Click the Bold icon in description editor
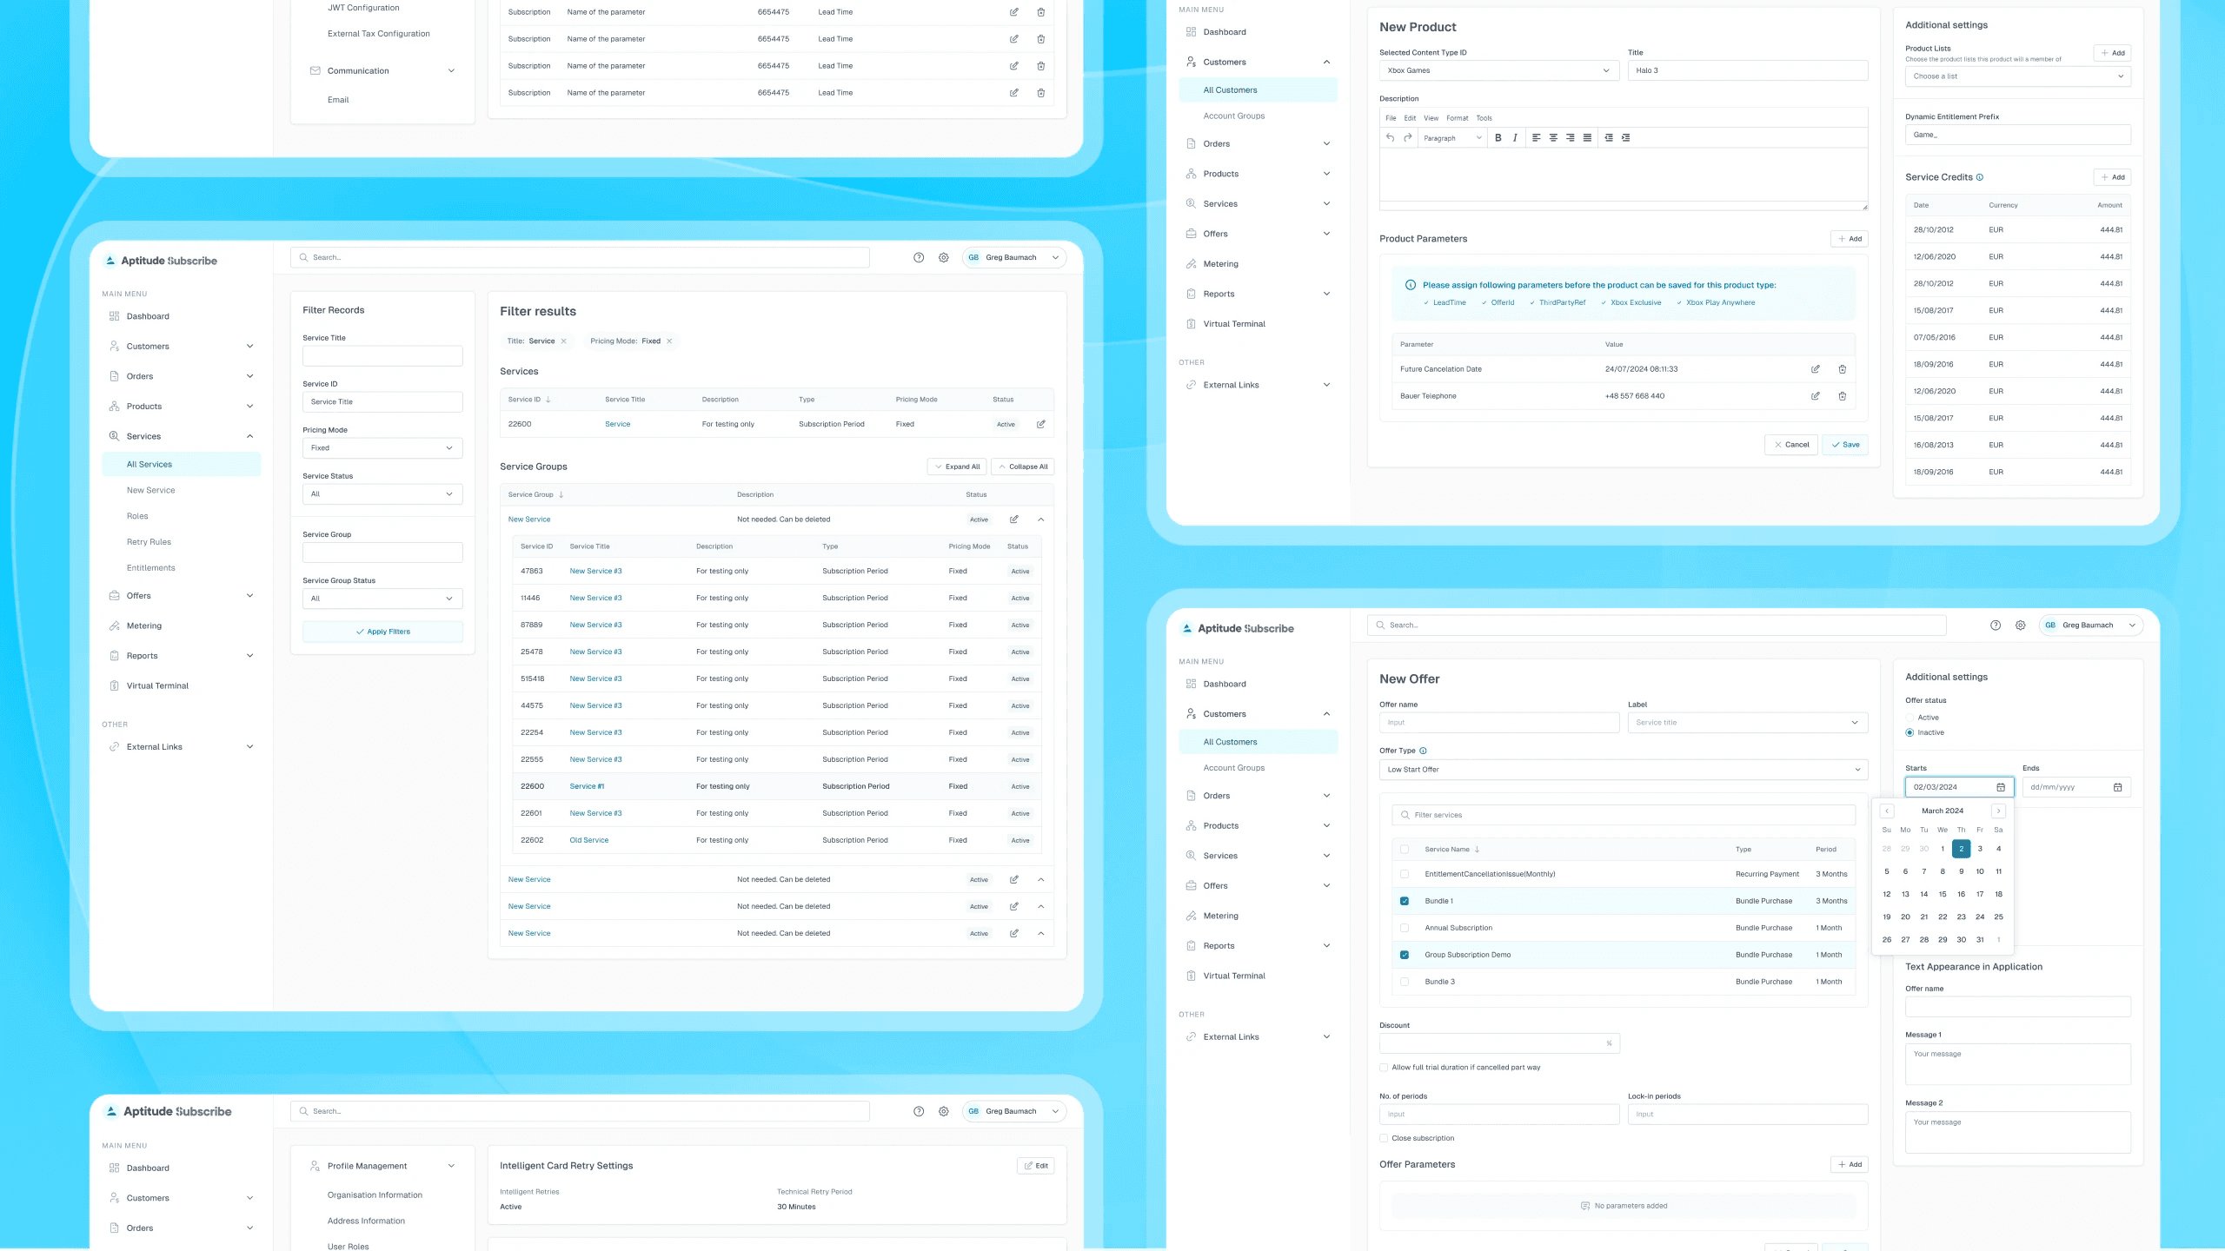 tap(1498, 138)
